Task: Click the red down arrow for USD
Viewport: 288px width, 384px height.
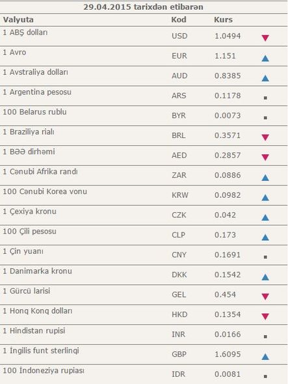Action: coord(265,38)
